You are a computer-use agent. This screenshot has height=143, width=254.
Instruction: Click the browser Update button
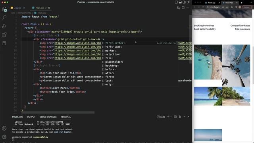(247, 7)
